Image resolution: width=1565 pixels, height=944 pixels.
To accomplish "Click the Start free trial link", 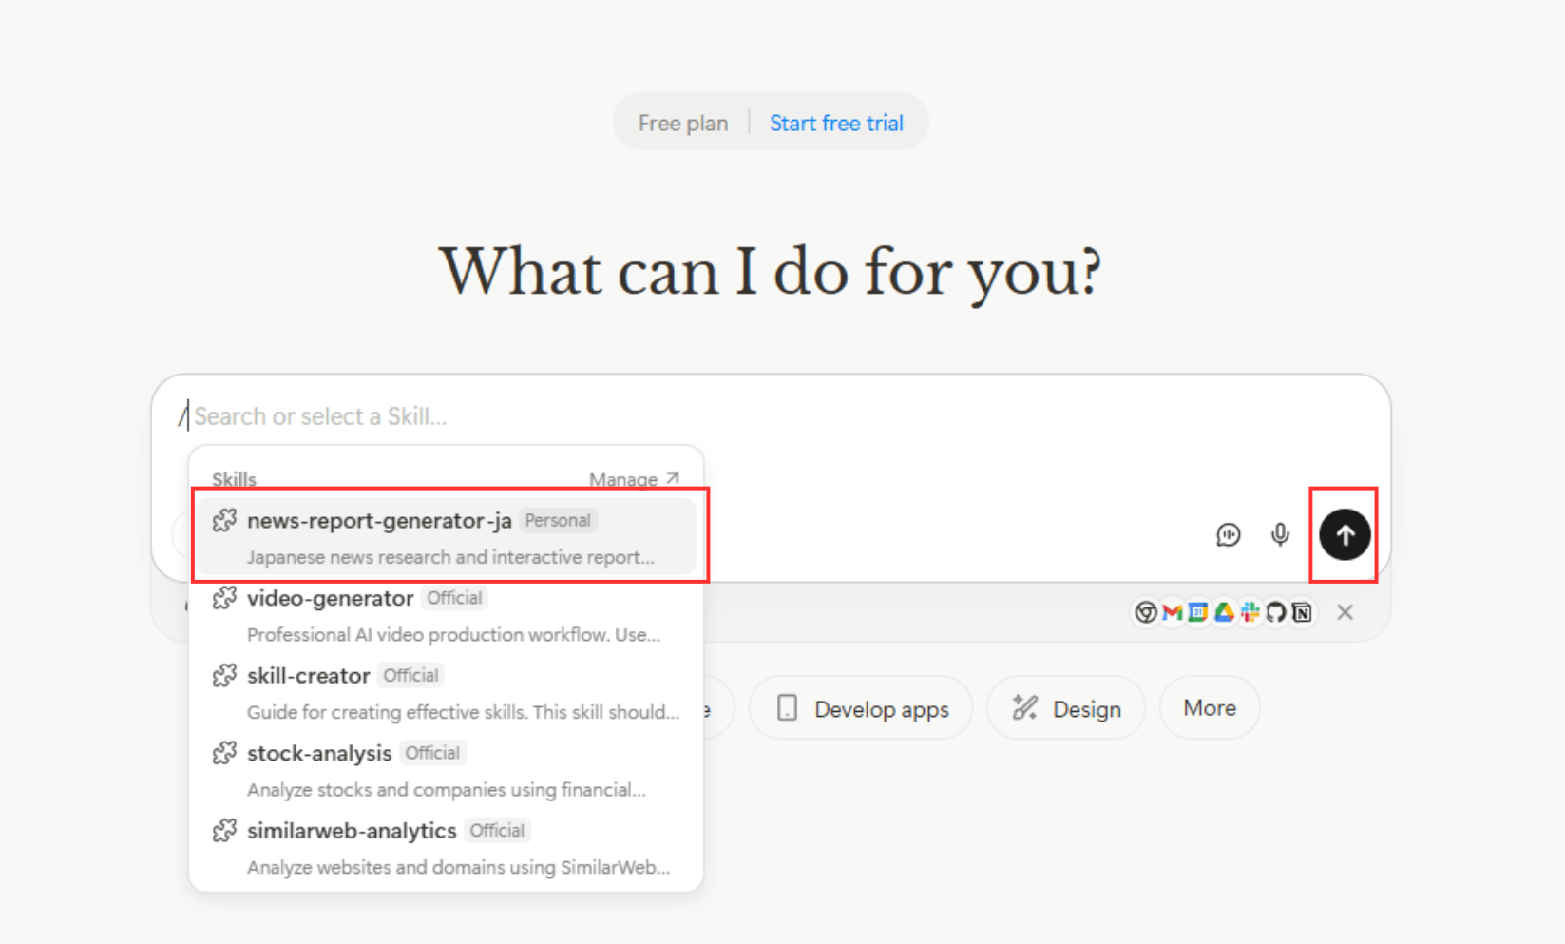I will 836,123.
